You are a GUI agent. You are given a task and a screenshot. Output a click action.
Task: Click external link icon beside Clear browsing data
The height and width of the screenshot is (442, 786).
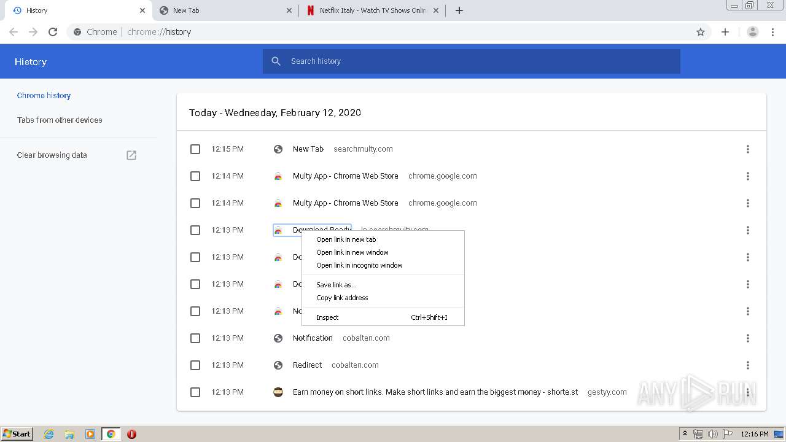131,155
